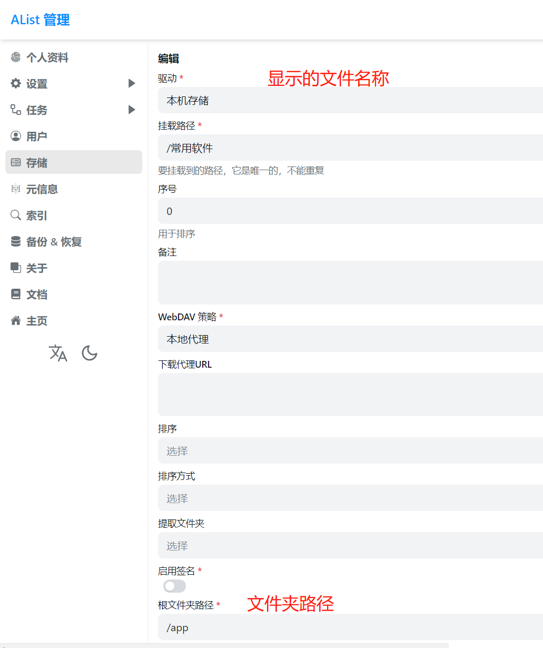Click the 备注 text area
This screenshot has height=648, width=543.
tap(350, 282)
